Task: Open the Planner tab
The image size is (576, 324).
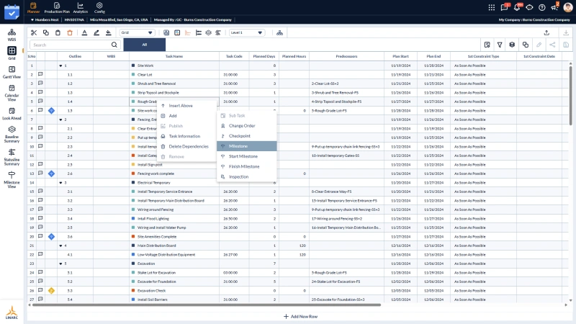Action: [33, 8]
